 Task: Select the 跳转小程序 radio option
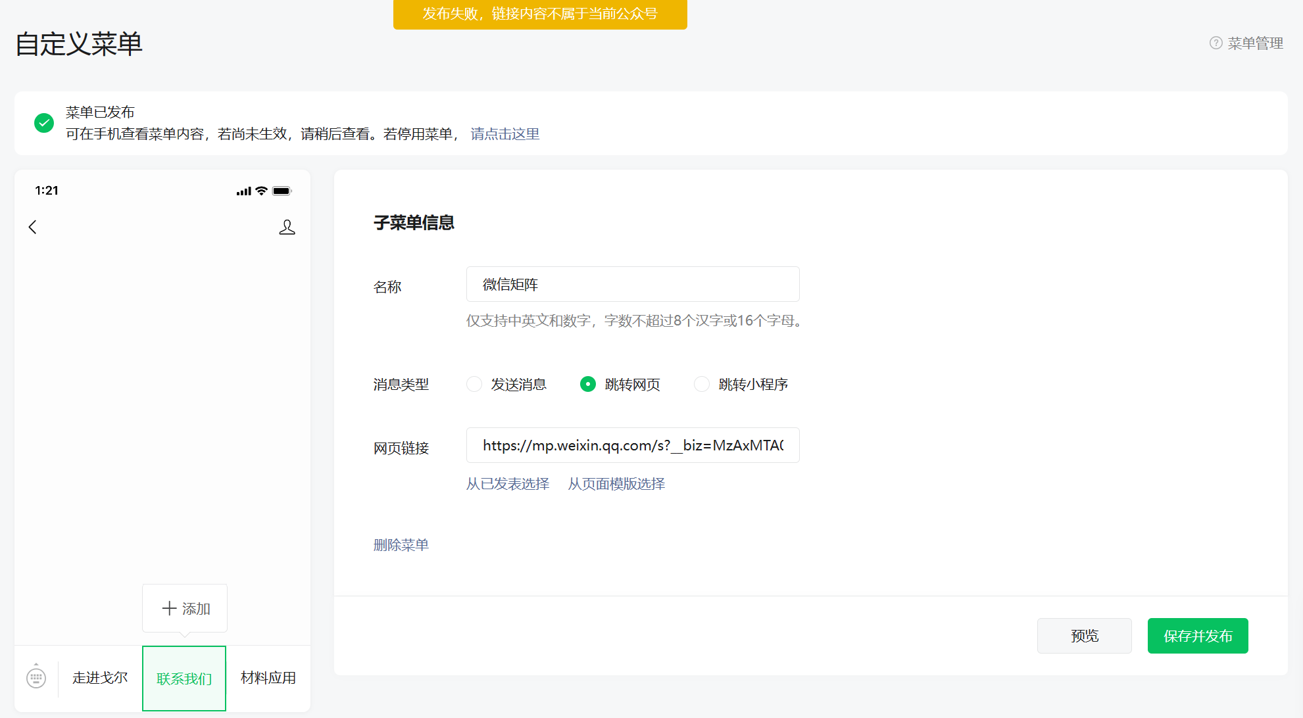pyautogui.click(x=702, y=384)
